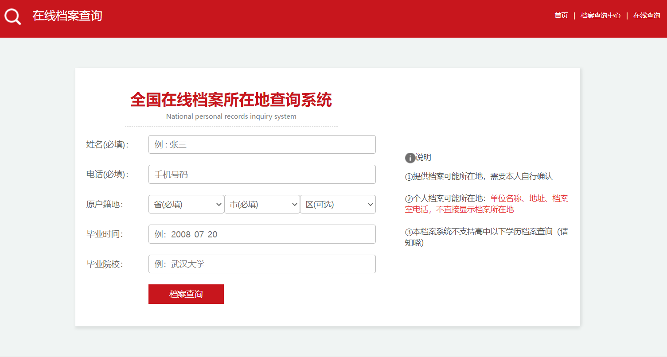Focus the 毕业时间 date input field
Image resolution: width=667 pixels, height=357 pixels.
(x=262, y=234)
